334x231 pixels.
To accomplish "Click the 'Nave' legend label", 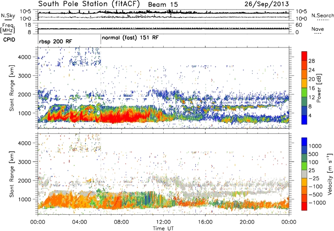I will 318,29.
